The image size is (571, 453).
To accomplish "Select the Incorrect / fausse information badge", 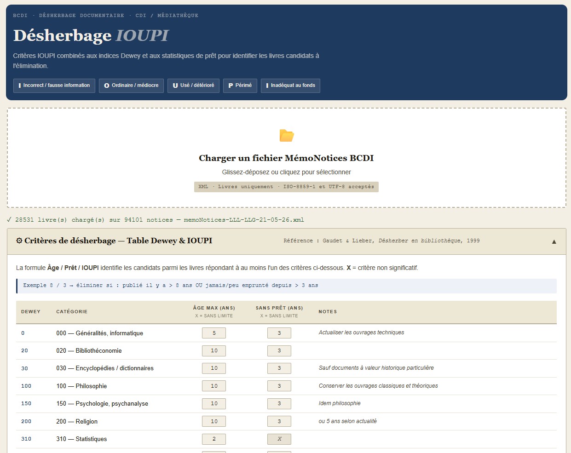I will tap(54, 86).
